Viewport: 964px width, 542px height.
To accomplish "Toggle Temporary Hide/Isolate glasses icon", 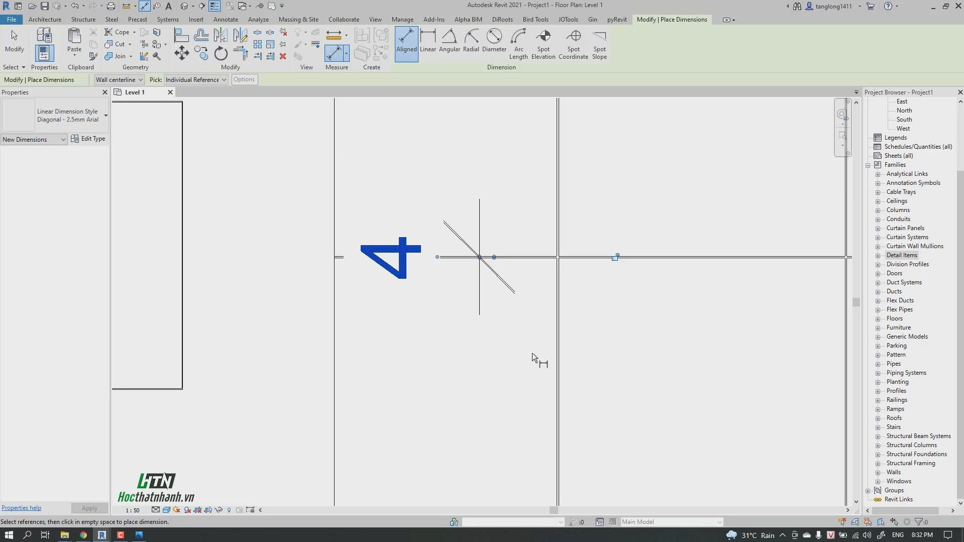I will point(219,510).
